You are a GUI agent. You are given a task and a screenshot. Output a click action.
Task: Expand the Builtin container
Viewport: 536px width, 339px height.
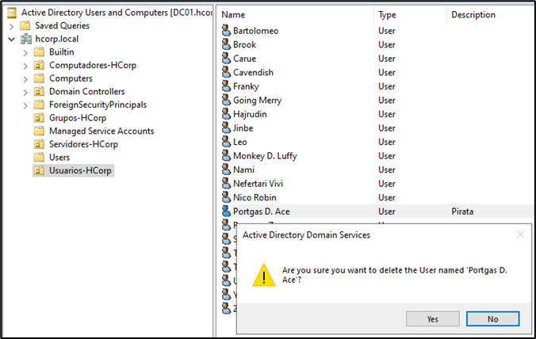click(x=25, y=52)
